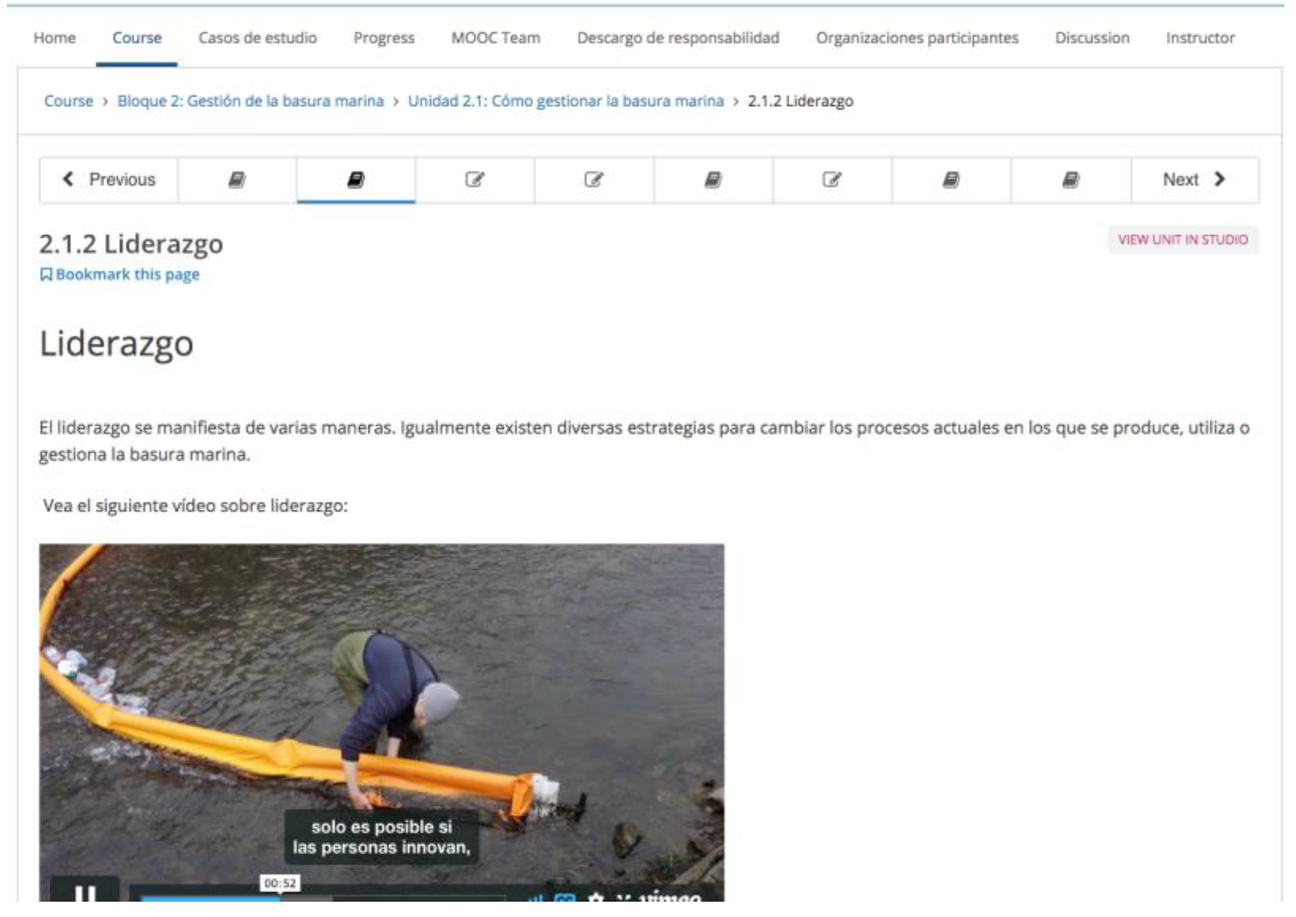Click Bookmark this page link
Viewport: 1296px width, 917px height.
pos(120,275)
